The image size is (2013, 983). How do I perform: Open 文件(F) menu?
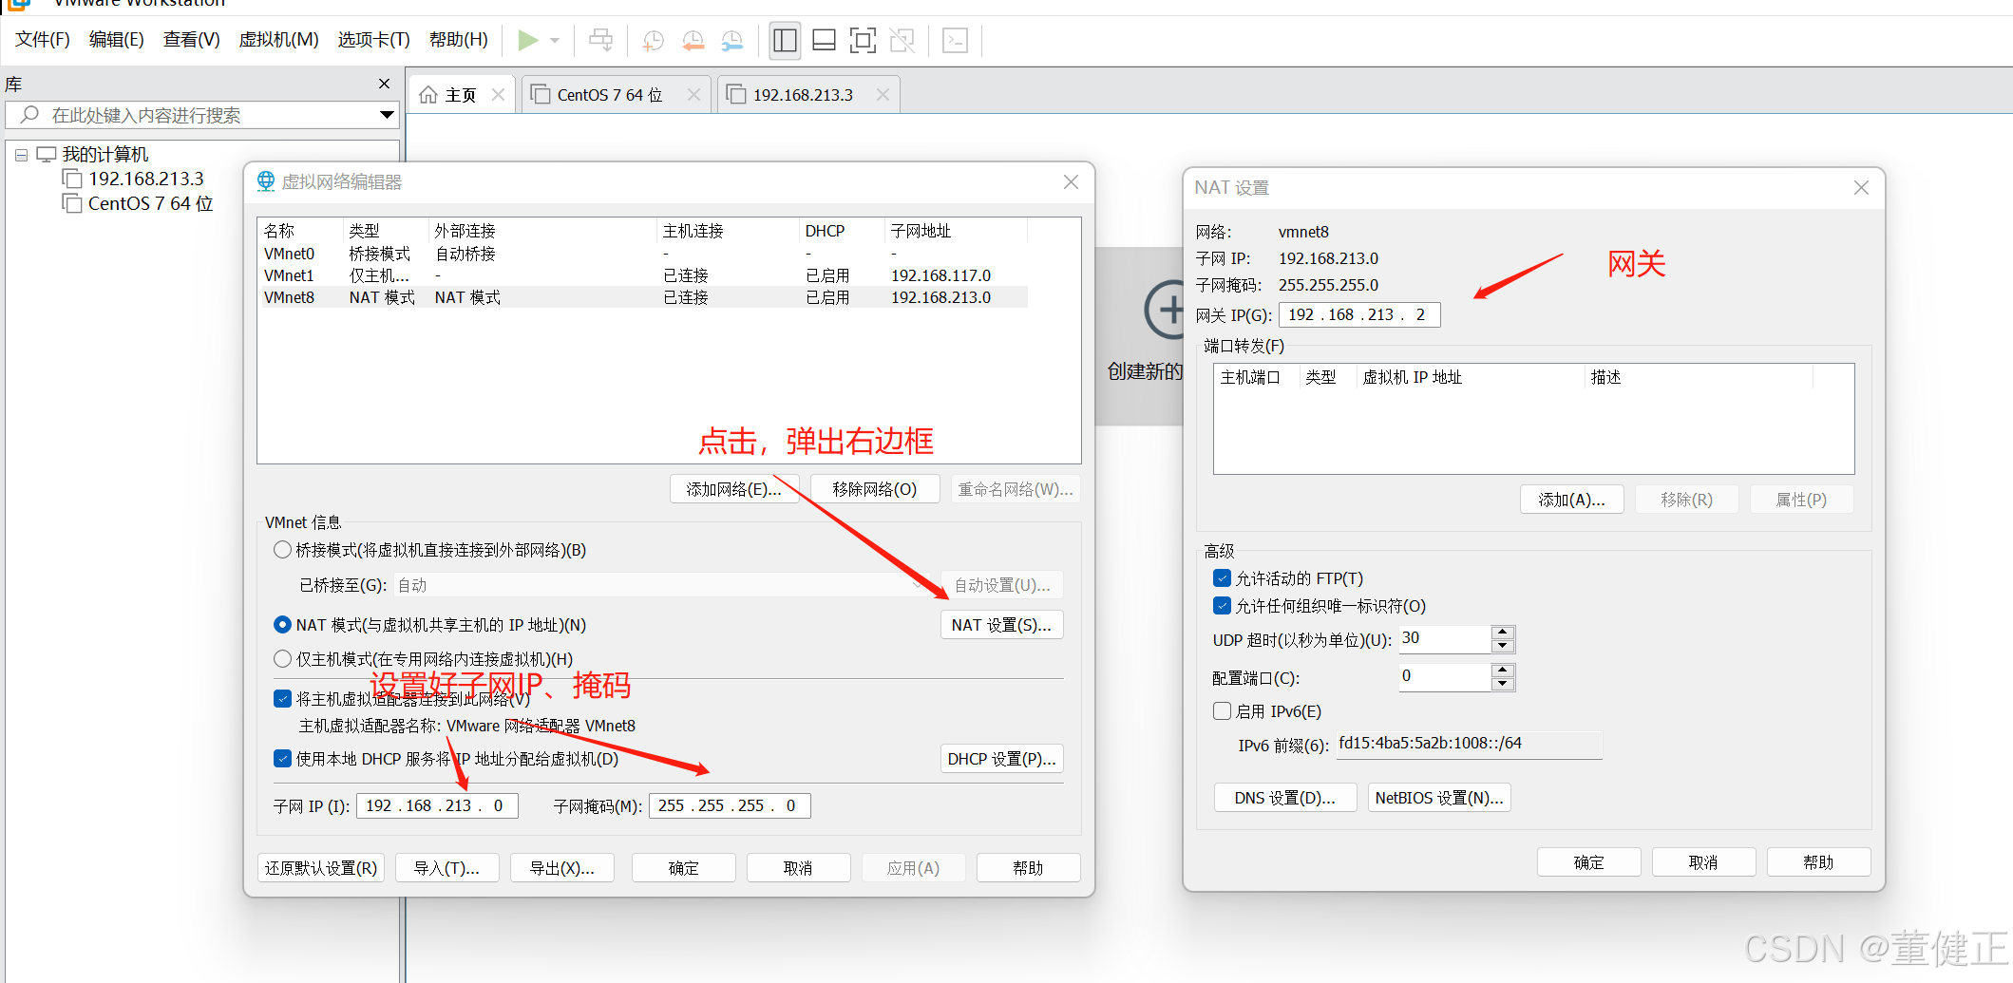(x=43, y=40)
